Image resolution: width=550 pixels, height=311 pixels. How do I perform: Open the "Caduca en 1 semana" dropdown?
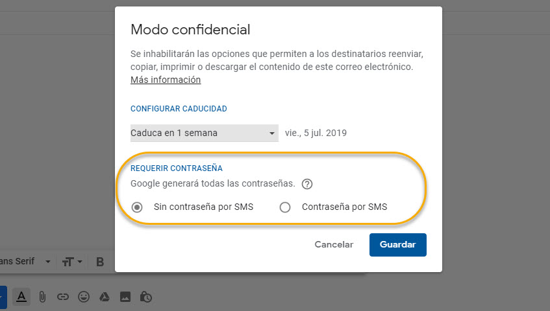[x=204, y=133]
